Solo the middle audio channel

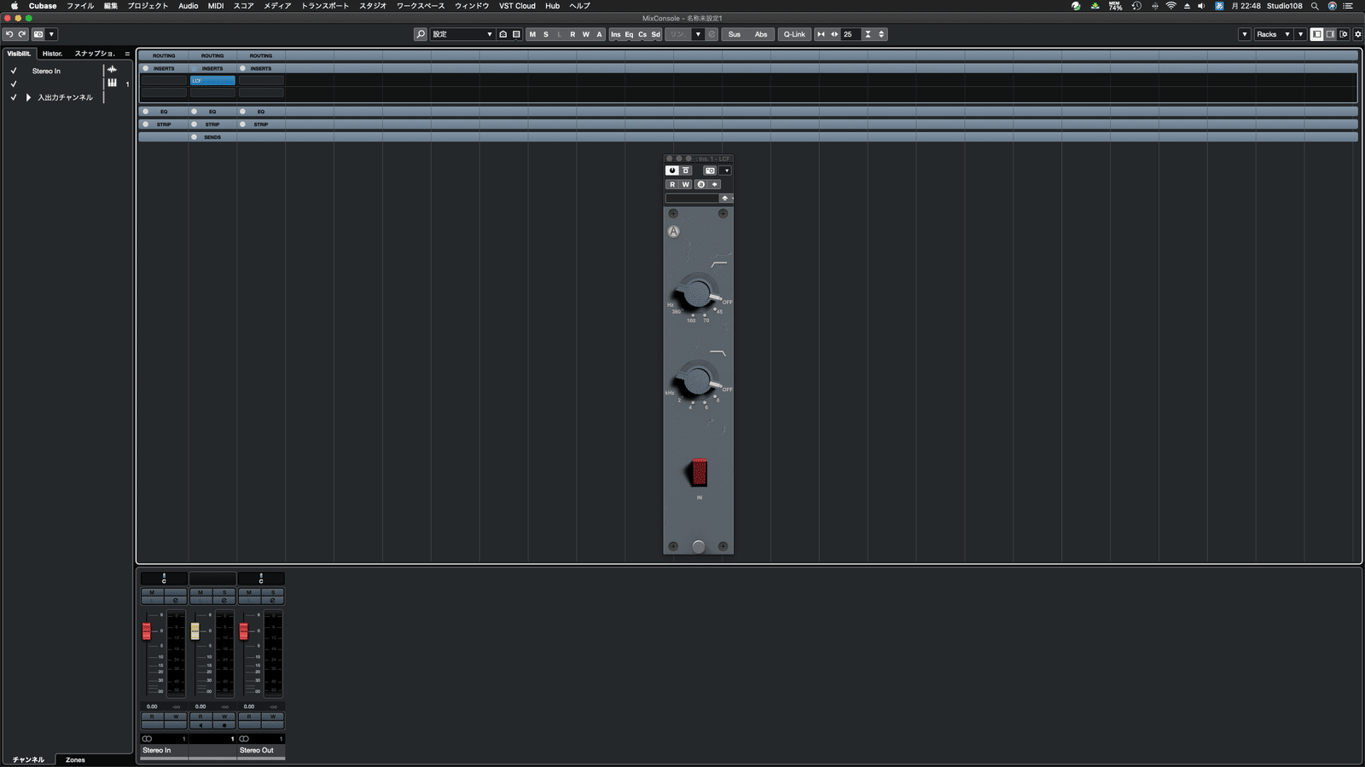224,591
